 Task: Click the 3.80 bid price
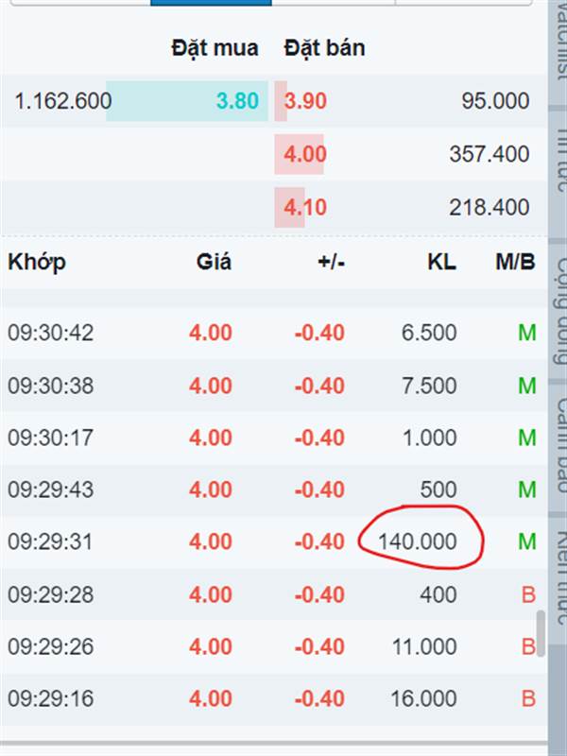(237, 101)
